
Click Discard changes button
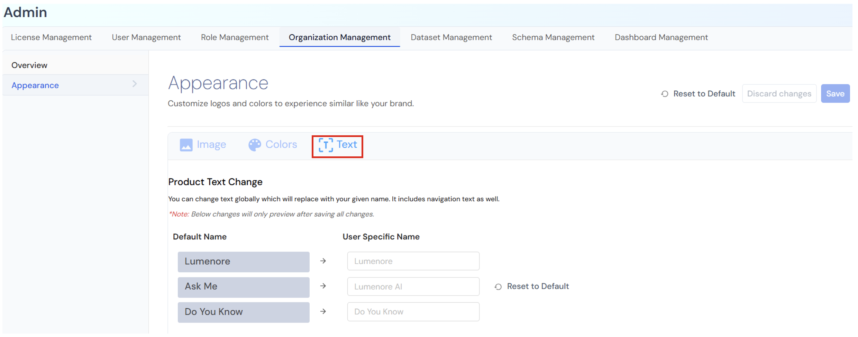click(x=779, y=94)
